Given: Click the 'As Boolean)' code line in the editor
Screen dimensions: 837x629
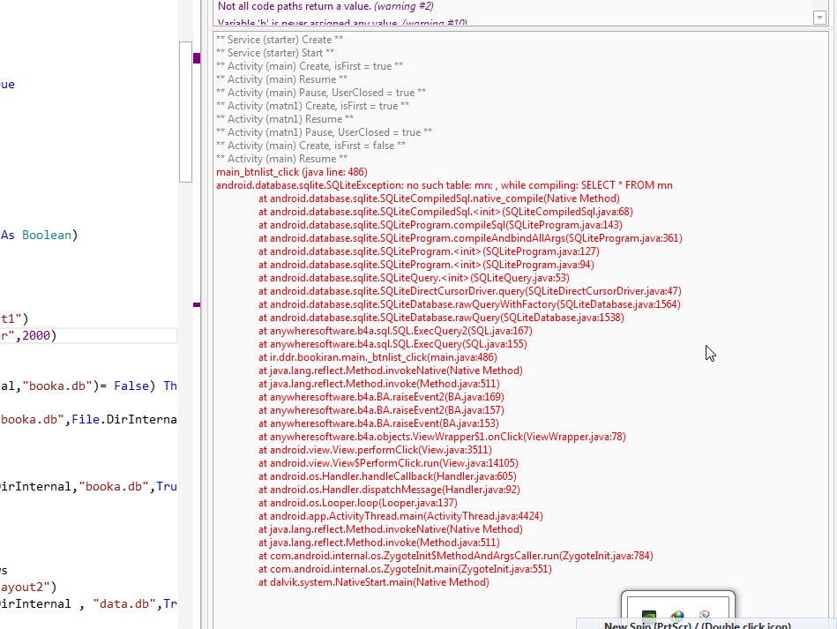Looking at the screenshot, I should click(39, 236).
